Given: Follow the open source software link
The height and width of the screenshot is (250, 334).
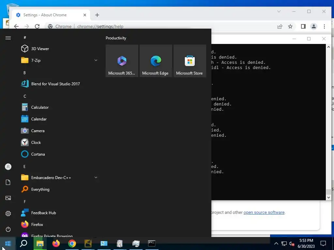Looking at the screenshot, I should 264,212.
